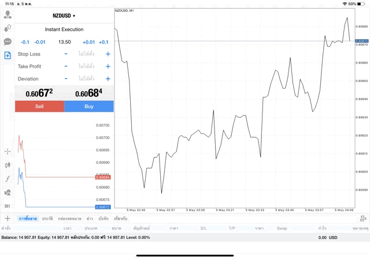Switch to the ประวัติ history tab

pyautogui.click(x=47, y=218)
